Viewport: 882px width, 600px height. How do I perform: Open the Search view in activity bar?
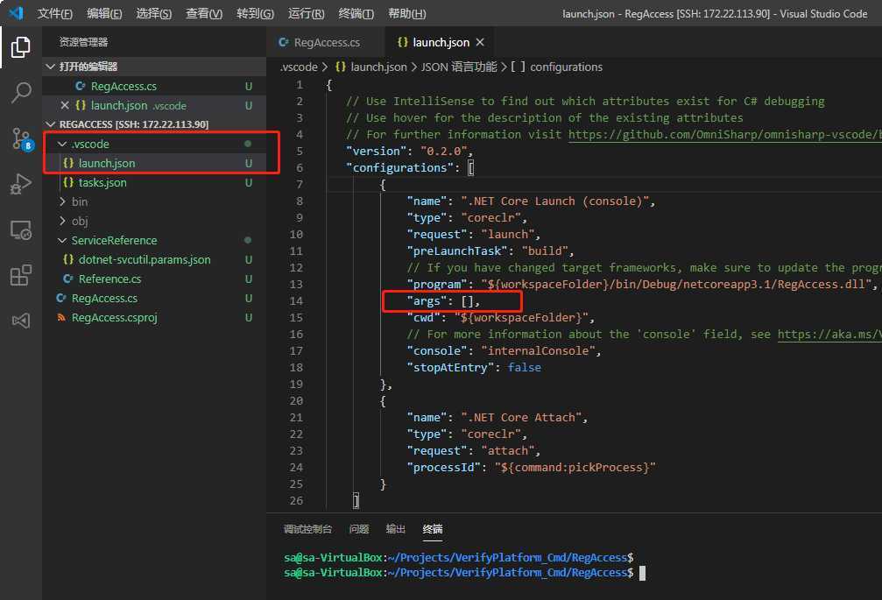point(21,92)
